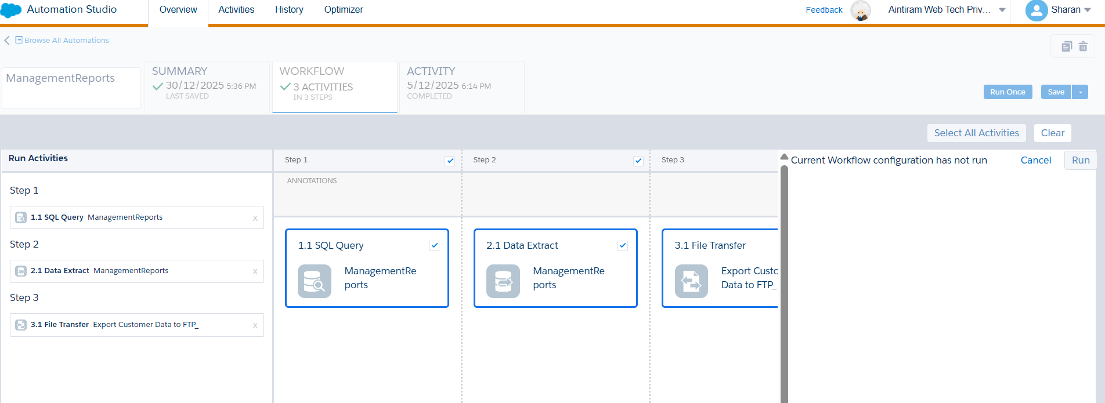This screenshot has height=403, width=1105.
Task: Uncheck the 1.1 SQL Query activity checkbox
Action: point(434,246)
